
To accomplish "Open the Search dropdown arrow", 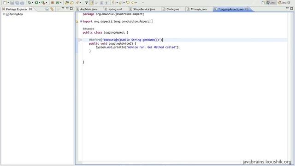I will [80, 3].
